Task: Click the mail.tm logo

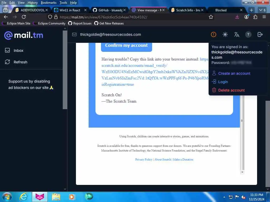Action: coord(23,35)
